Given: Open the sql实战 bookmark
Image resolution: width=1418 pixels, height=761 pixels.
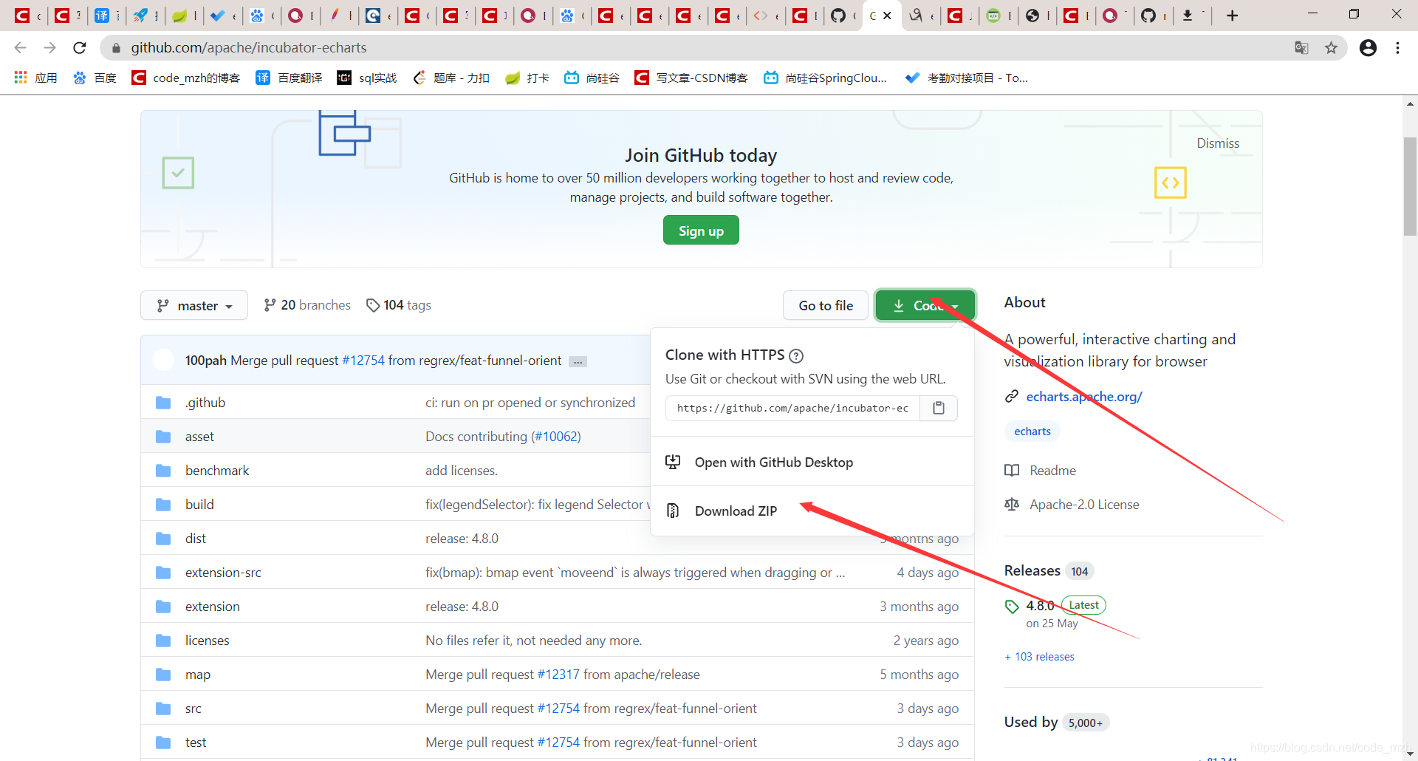Looking at the screenshot, I should pos(367,78).
